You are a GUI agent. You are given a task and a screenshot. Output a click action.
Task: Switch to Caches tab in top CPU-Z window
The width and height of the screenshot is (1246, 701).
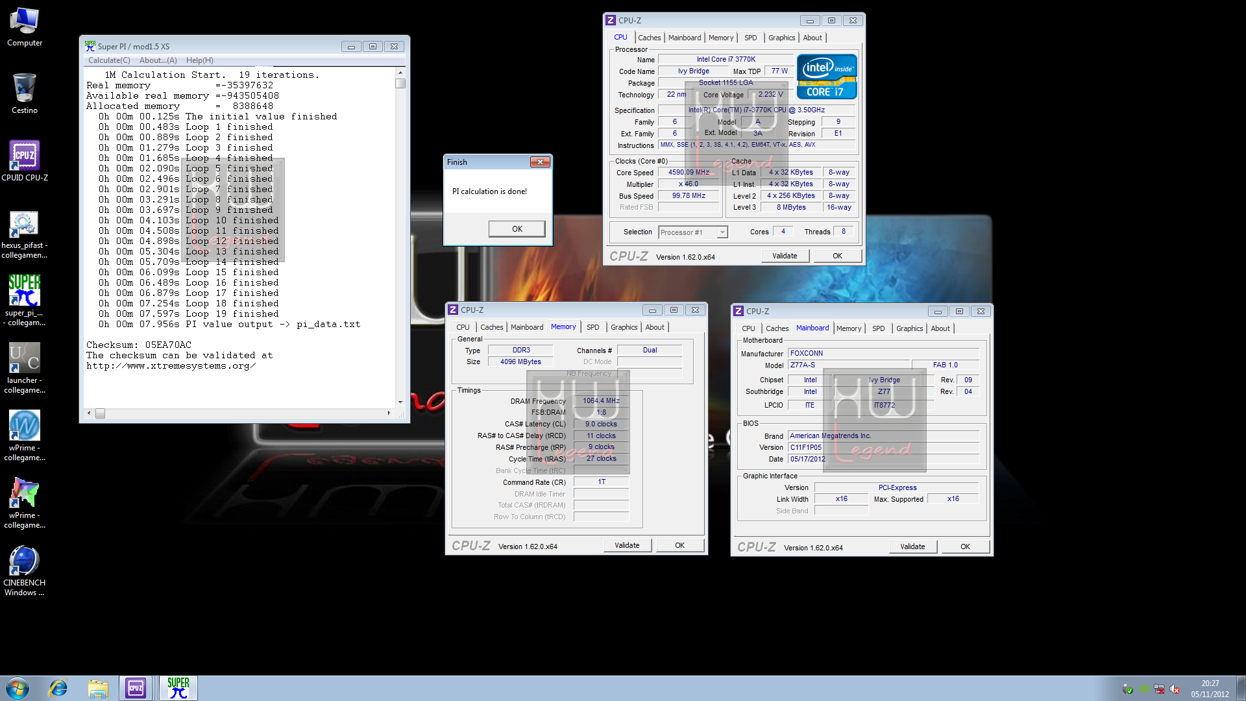[x=649, y=38]
